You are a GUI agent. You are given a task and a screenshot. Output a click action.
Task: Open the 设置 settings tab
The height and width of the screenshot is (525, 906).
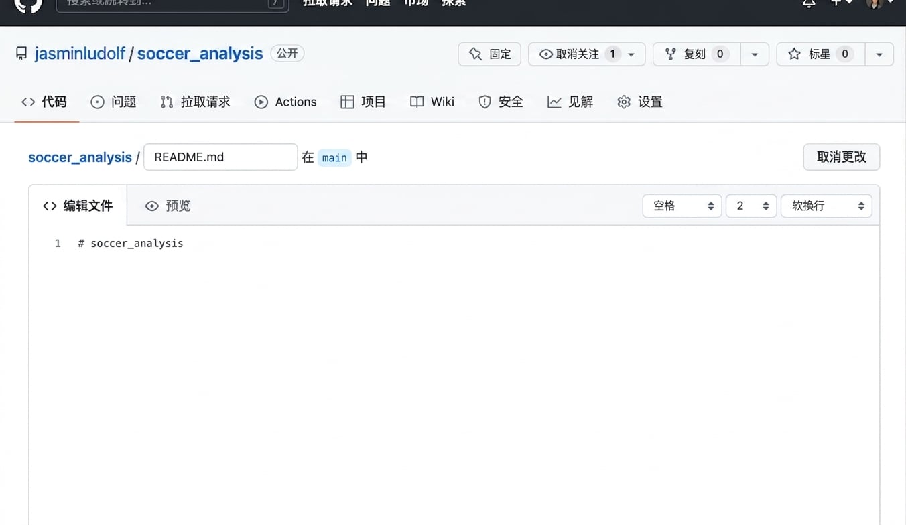pyautogui.click(x=640, y=102)
